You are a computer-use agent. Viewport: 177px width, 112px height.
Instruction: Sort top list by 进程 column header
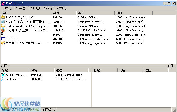pyautogui.click(x=134, y=13)
